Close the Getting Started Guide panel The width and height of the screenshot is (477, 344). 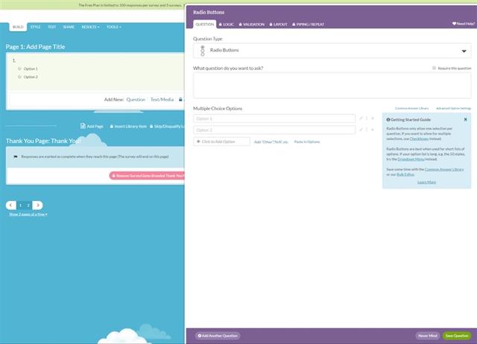tap(466, 119)
